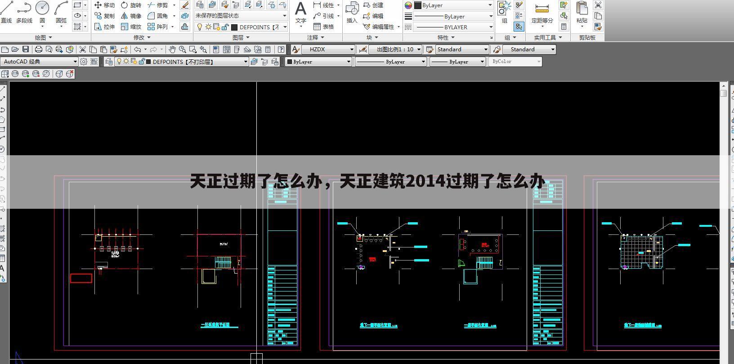Click the help question mark icon
This screenshot has width=734, height=364.
[281, 49]
